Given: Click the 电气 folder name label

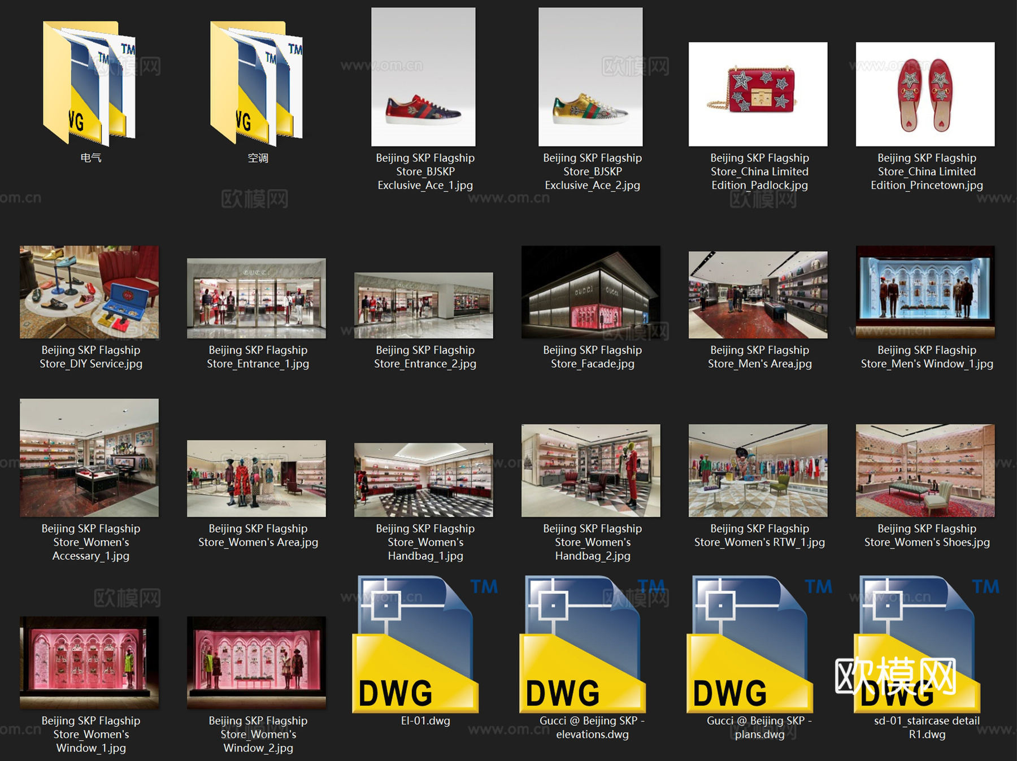Looking at the screenshot, I should 91,158.
